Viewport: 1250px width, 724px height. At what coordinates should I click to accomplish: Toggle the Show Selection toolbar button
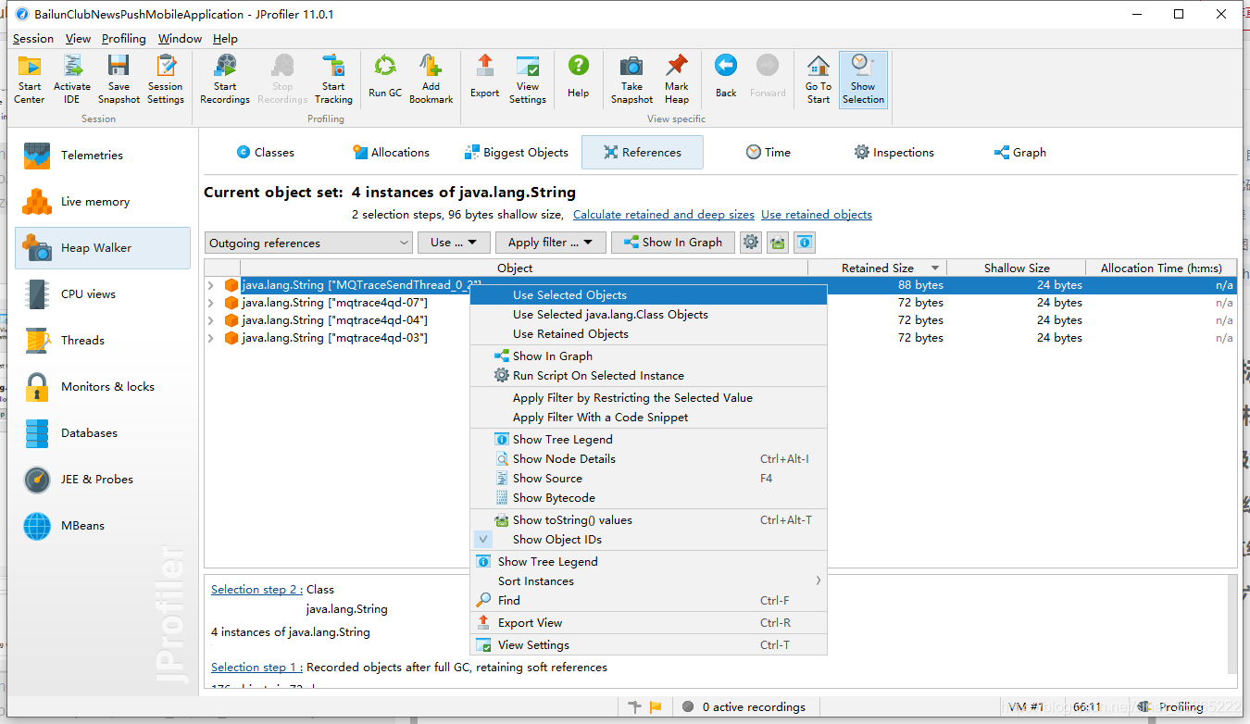pos(863,79)
